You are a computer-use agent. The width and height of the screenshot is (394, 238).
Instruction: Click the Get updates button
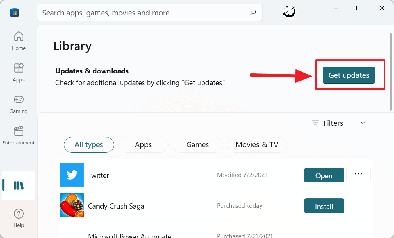[x=348, y=75]
